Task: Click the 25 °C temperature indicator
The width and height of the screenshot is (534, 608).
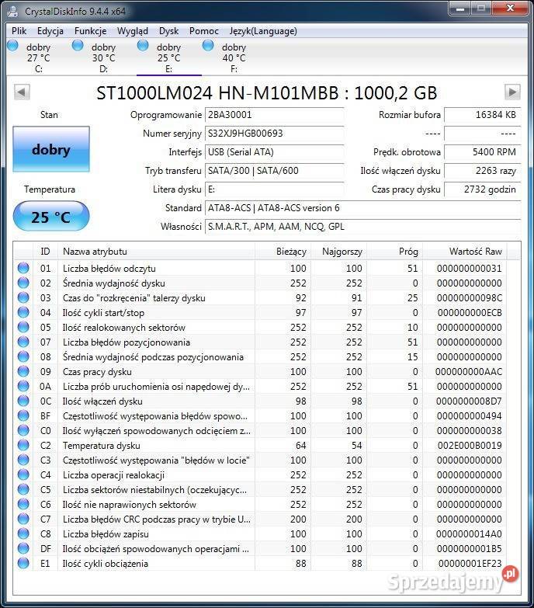Action: [x=51, y=217]
